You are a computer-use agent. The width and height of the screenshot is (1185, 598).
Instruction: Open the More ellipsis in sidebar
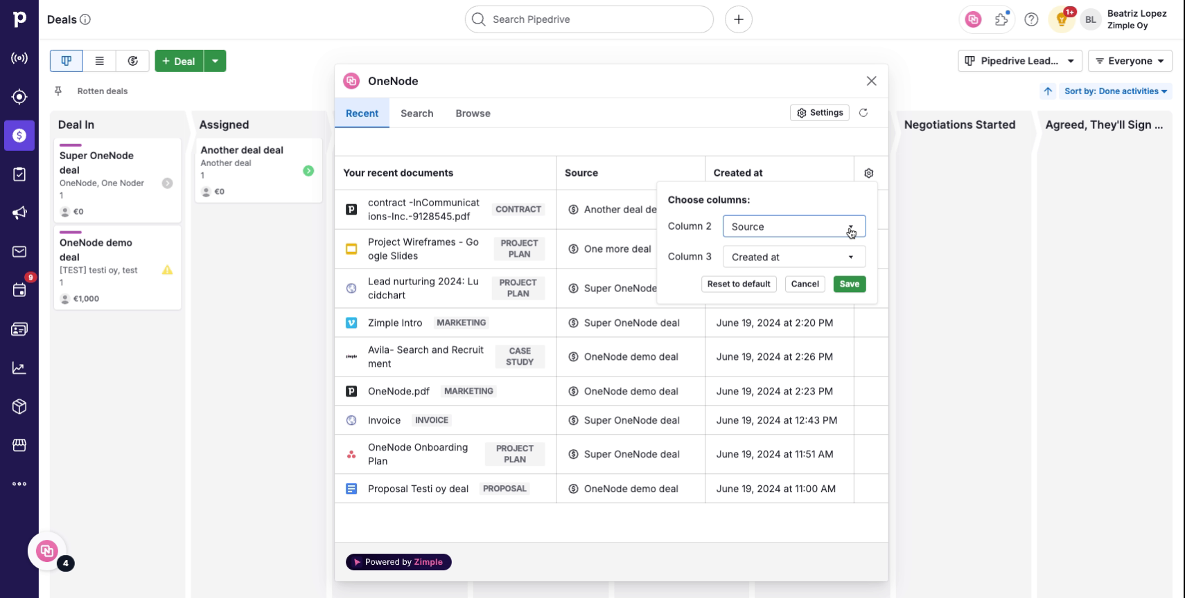click(x=19, y=484)
